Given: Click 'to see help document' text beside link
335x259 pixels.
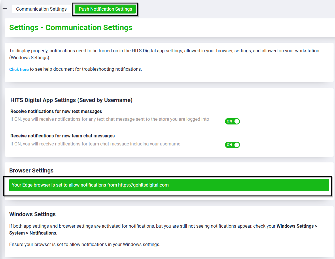Looking at the screenshot, I should point(86,69).
